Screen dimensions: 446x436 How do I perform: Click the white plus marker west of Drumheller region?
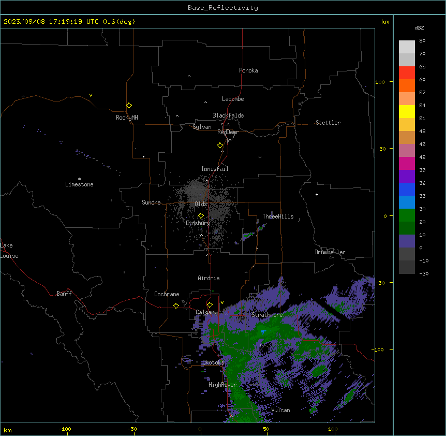(x=317, y=194)
